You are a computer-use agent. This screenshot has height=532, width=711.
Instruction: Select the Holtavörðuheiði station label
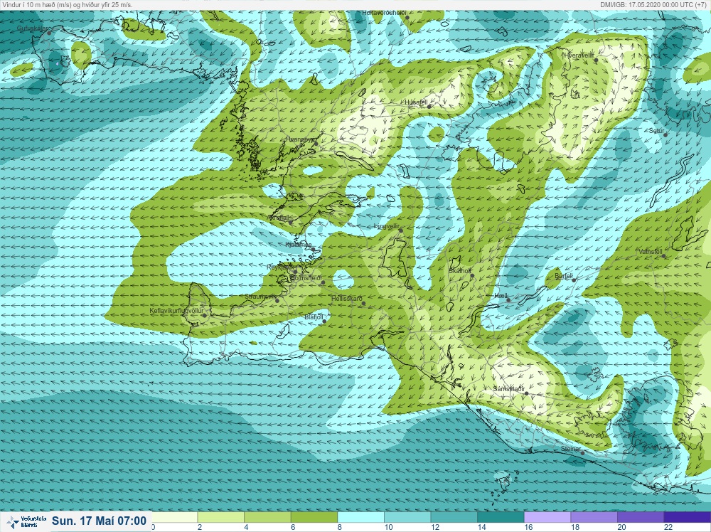coord(384,13)
